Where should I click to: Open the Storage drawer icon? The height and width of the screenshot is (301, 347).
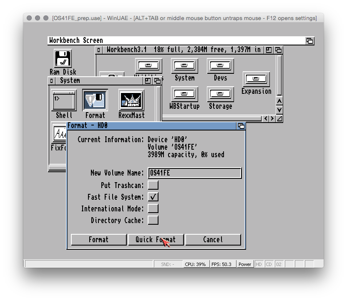click(220, 94)
